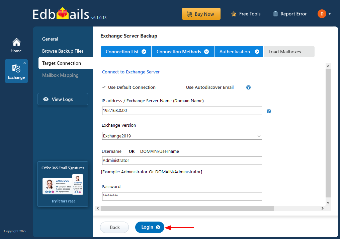
Task: Click Try it for Free link
Action: [x=63, y=201]
